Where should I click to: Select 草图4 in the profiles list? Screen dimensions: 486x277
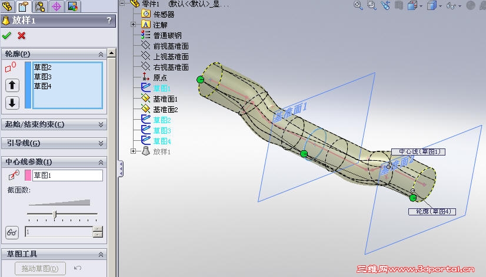[x=43, y=86]
